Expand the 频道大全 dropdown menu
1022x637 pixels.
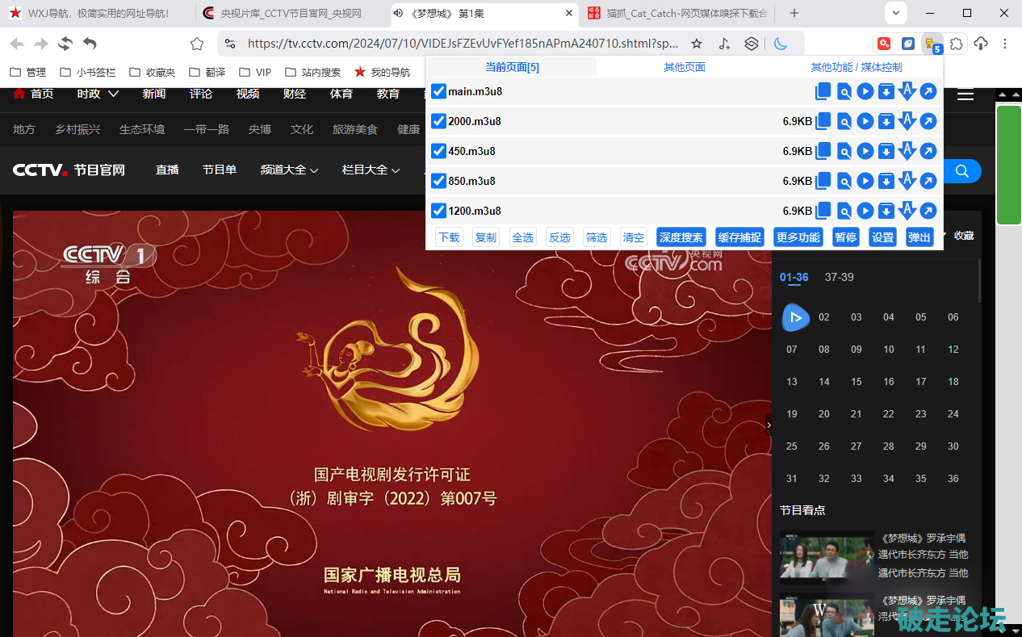click(x=289, y=170)
